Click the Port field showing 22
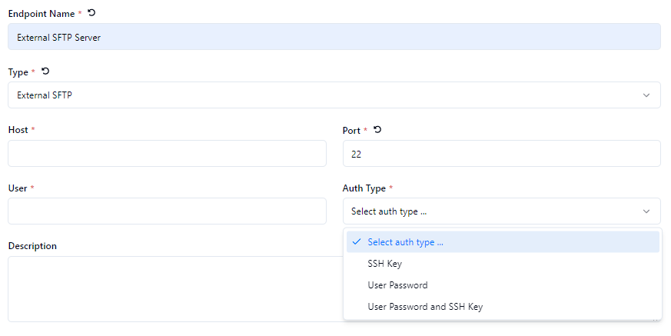 [501, 154]
